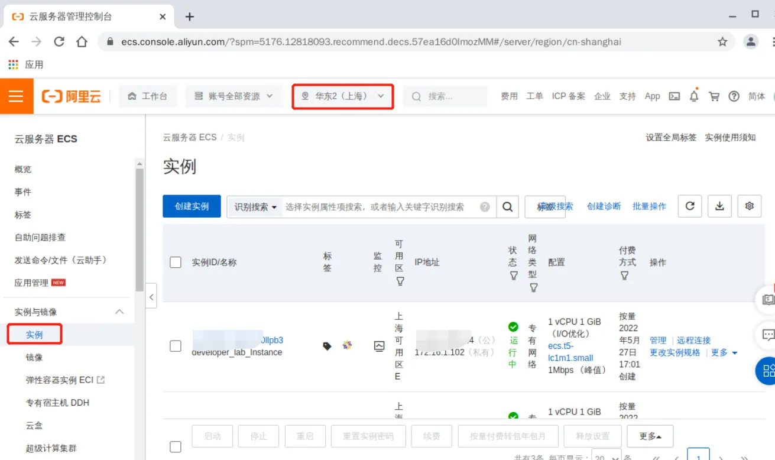
Task: Click the browser home icon
Action: [82, 41]
